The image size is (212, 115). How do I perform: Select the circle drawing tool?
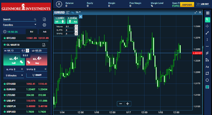(207, 80)
